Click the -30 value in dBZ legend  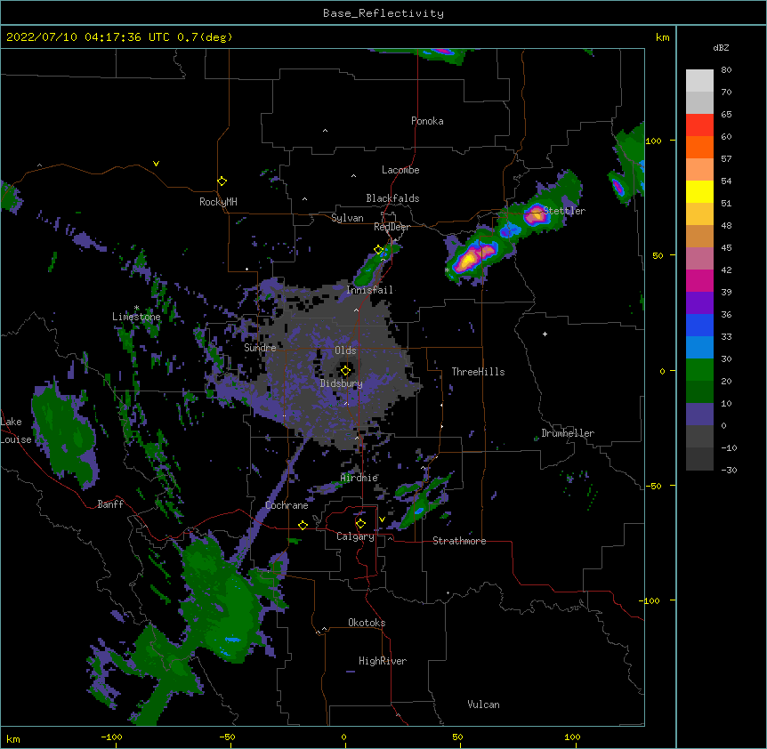point(729,470)
